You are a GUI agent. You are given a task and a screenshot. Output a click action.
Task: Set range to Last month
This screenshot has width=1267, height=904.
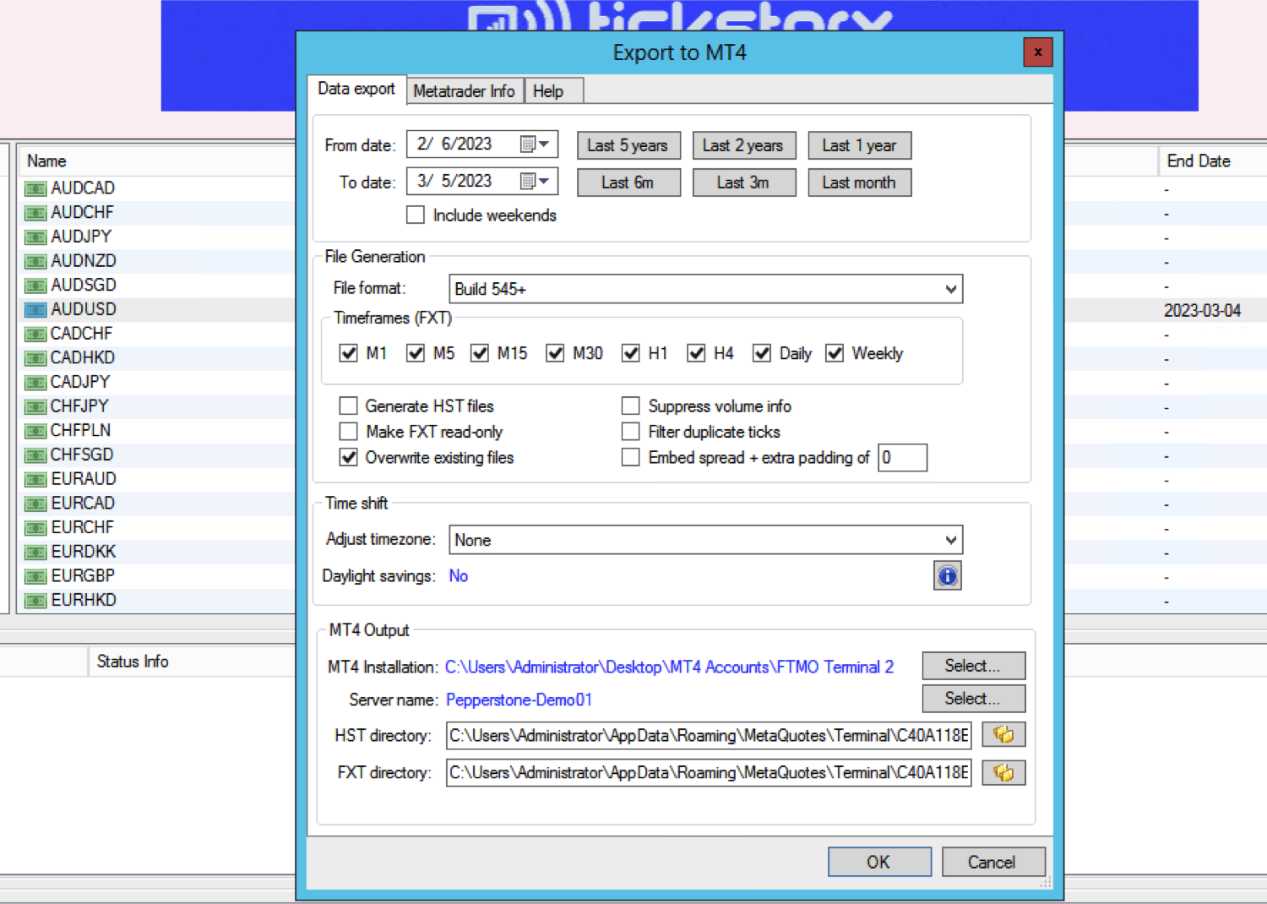click(860, 182)
